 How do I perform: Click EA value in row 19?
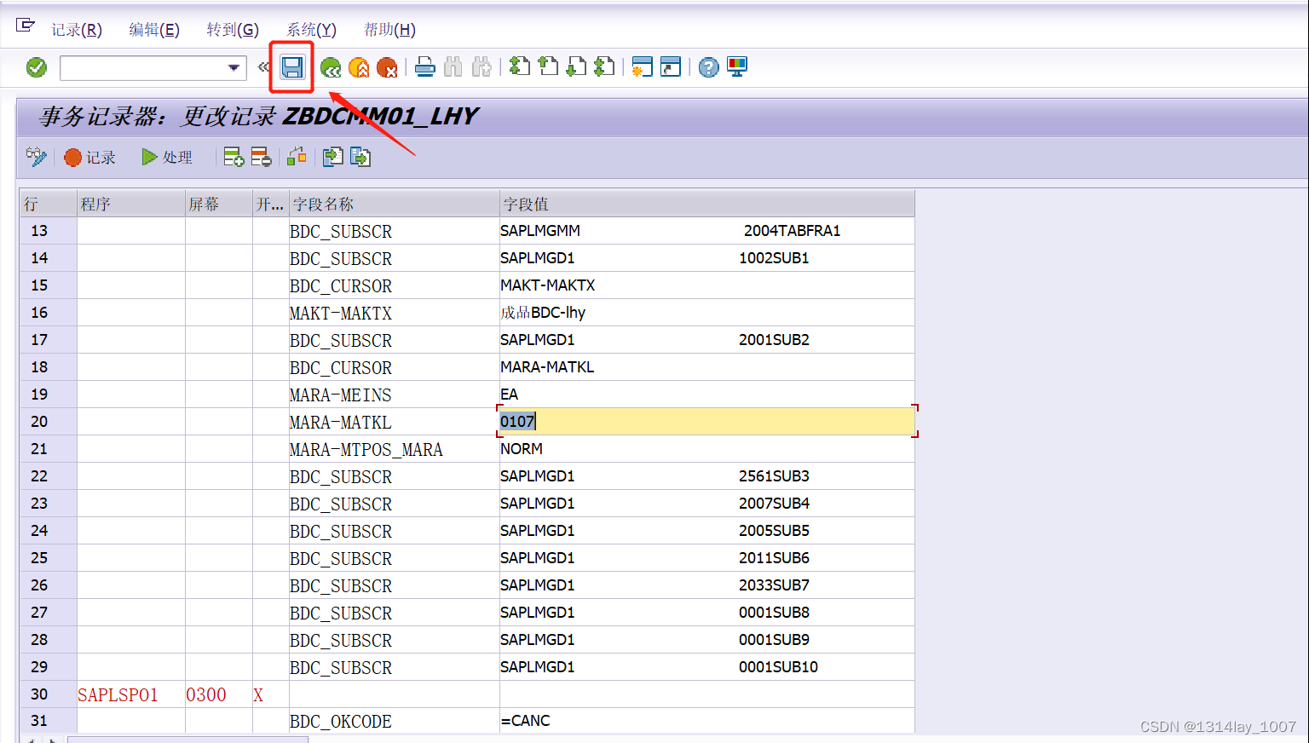click(x=509, y=395)
